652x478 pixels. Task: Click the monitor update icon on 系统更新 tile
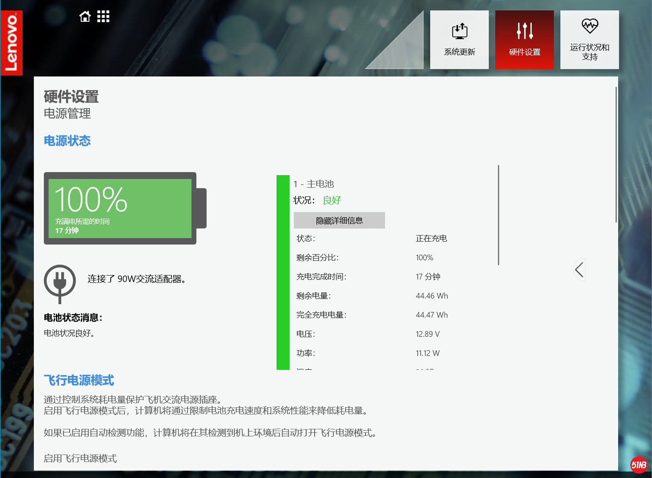coord(459,30)
